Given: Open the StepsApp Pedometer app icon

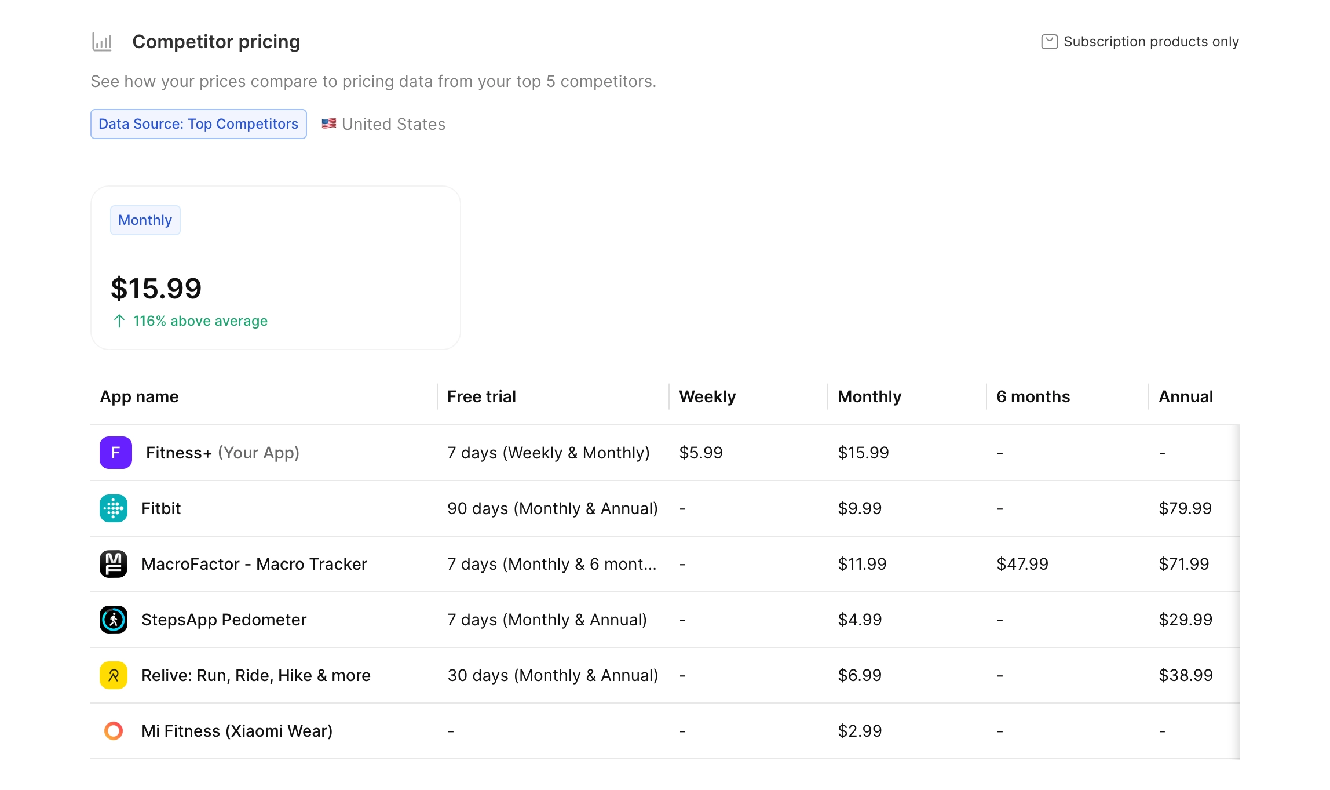Looking at the screenshot, I should (115, 620).
